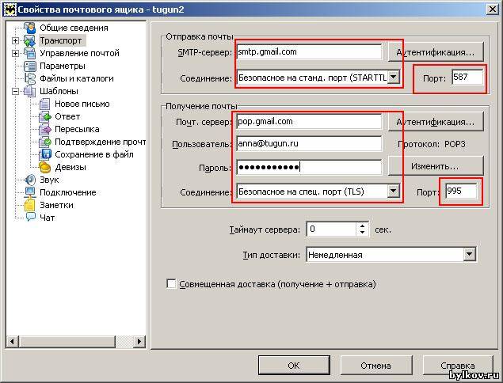Increase Таймаут сервера with up arrow

click(362, 226)
